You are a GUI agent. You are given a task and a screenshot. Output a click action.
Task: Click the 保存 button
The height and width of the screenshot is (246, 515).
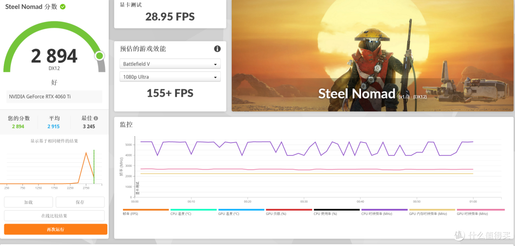click(80, 202)
